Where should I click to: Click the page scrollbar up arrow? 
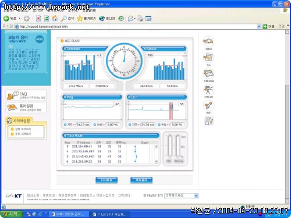tap(288, 32)
